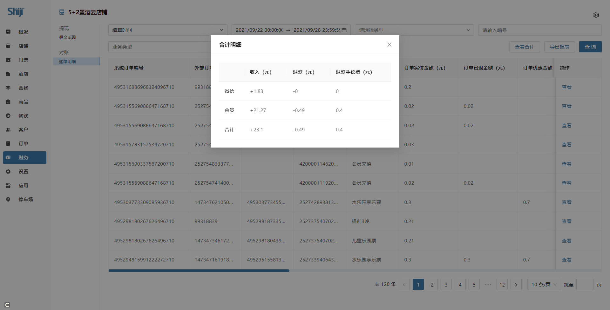
Task: Open the 套餐 package sidebar icon
Action: point(8,88)
